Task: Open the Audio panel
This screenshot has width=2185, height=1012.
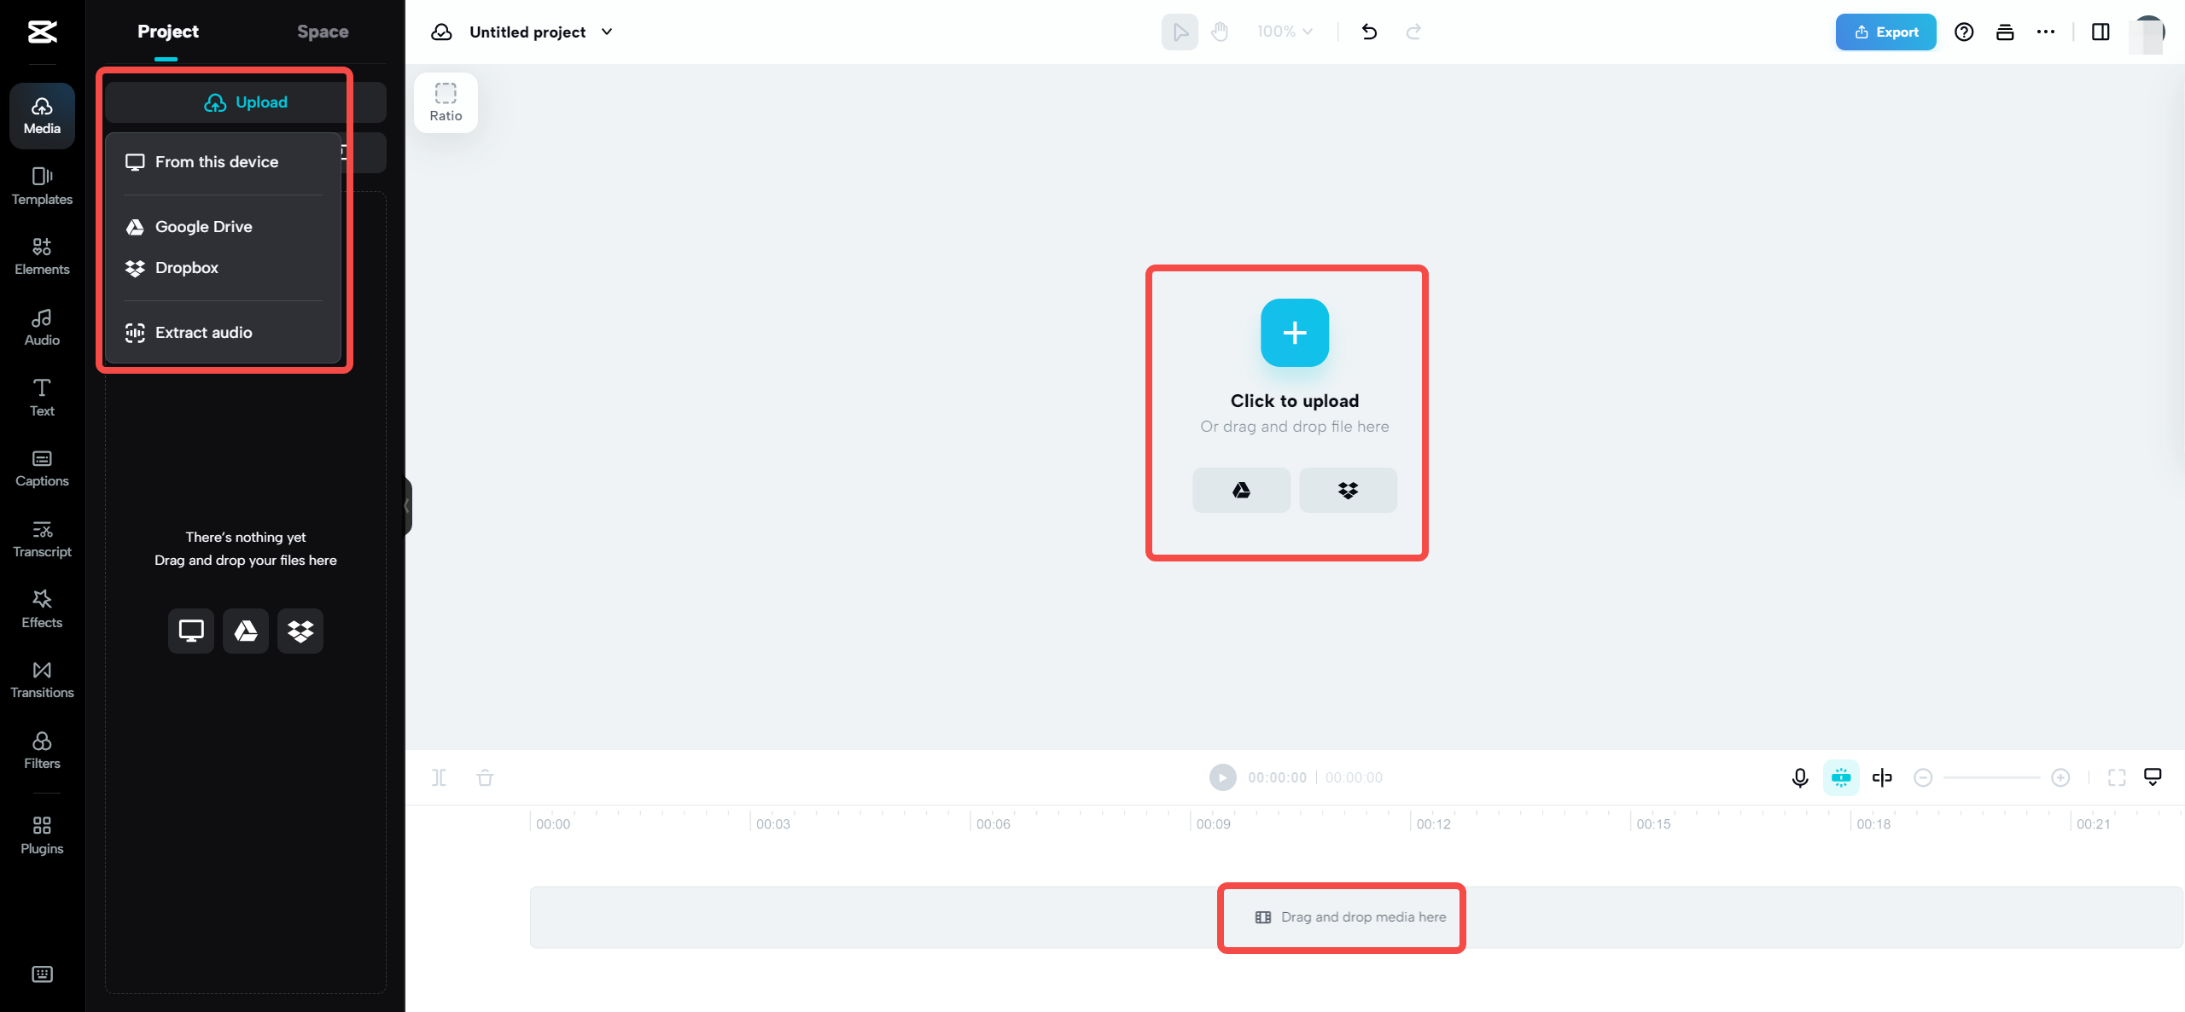Action: pyautogui.click(x=40, y=326)
